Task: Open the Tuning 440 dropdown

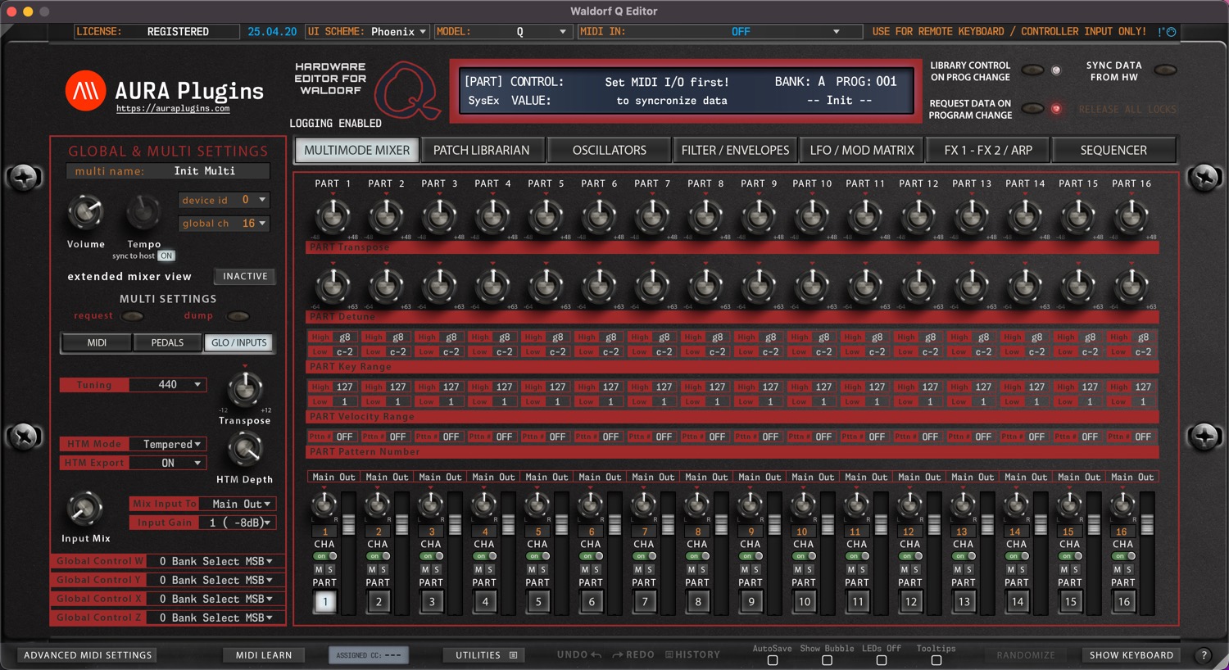Action: tap(168, 384)
